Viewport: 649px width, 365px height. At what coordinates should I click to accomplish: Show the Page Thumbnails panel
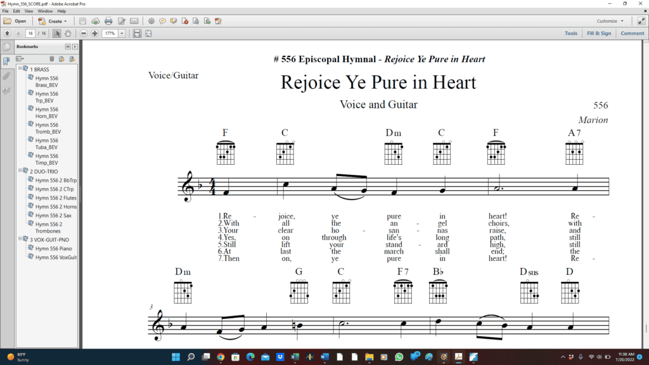pyautogui.click(x=6, y=47)
